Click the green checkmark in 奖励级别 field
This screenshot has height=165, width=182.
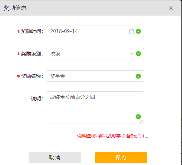(138, 54)
